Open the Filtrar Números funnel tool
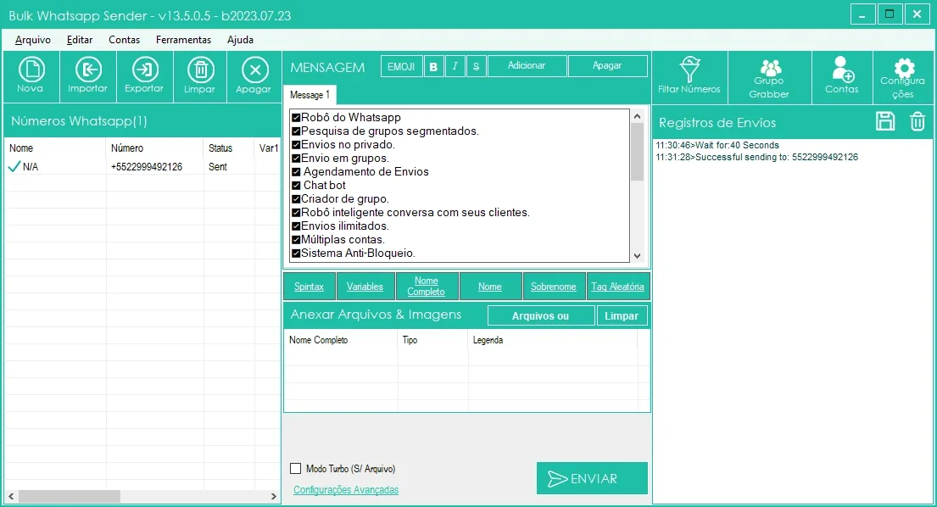The width and height of the screenshot is (937, 507). 689,77
